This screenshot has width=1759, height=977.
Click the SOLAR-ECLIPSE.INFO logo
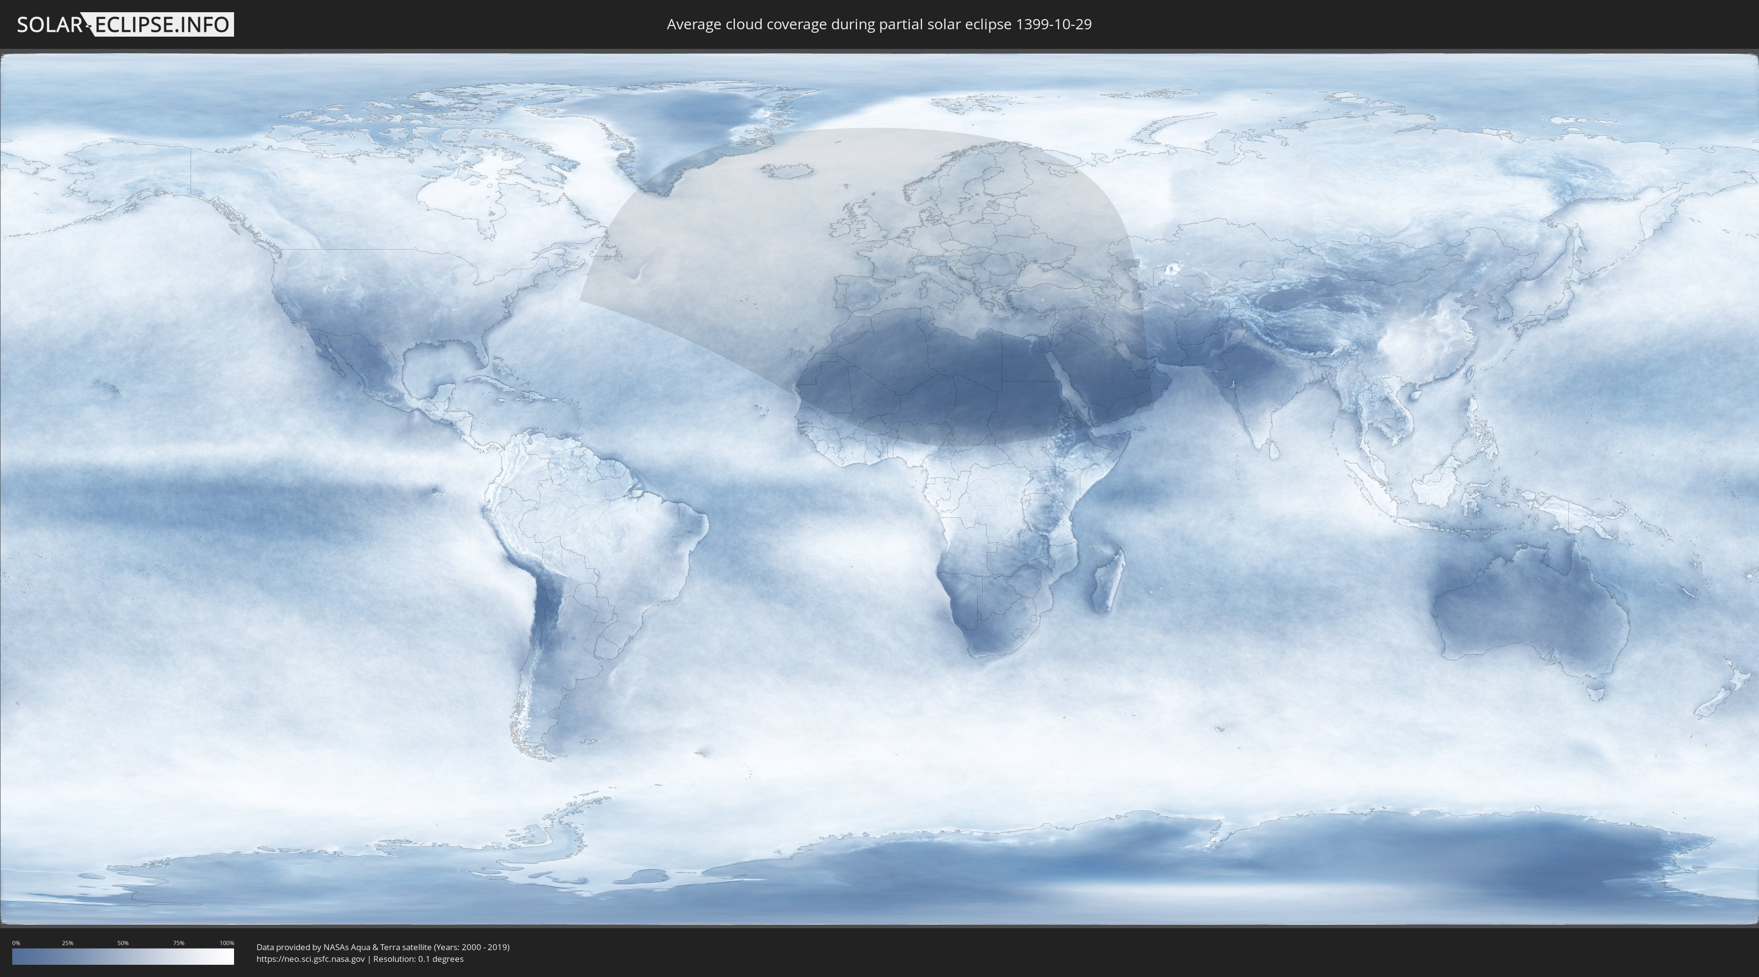point(125,24)
